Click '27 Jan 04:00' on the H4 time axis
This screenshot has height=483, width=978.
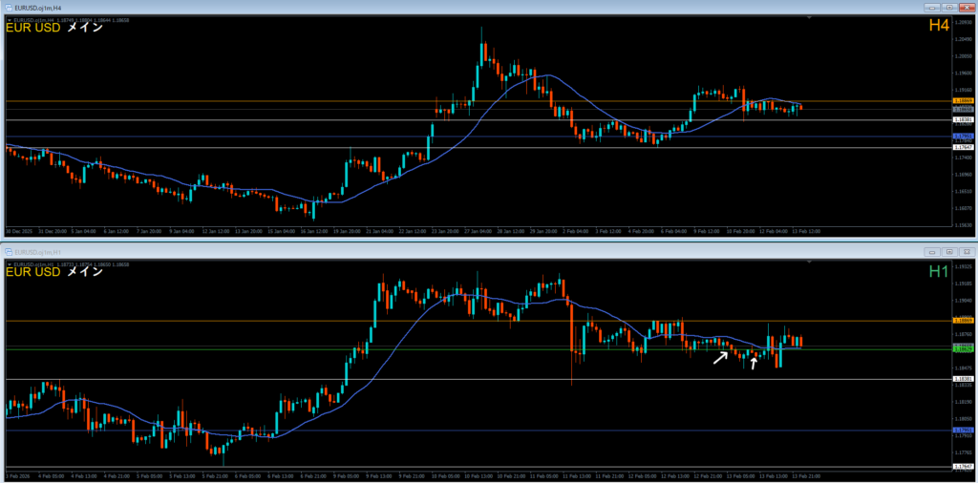click(x=477, y=231)
